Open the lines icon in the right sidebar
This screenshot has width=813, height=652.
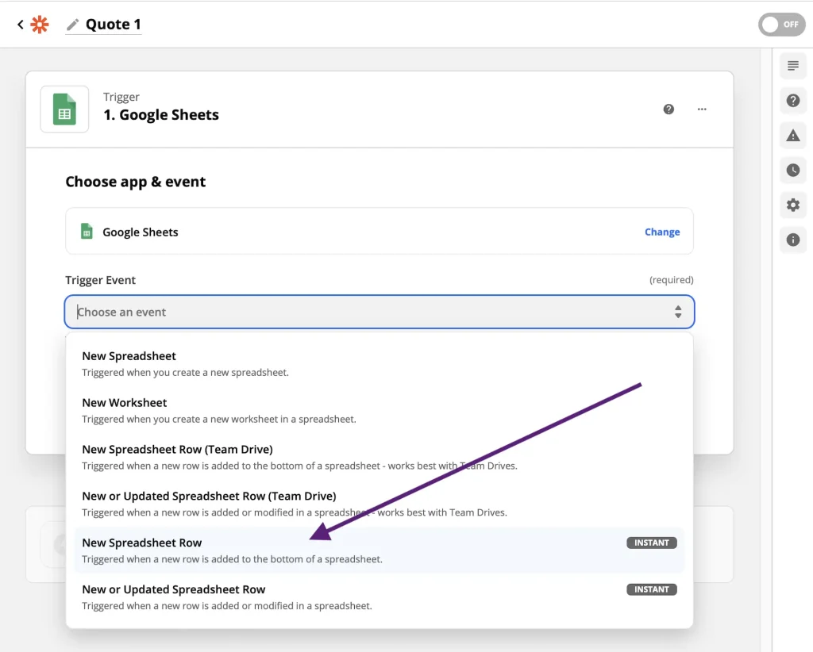793,66
